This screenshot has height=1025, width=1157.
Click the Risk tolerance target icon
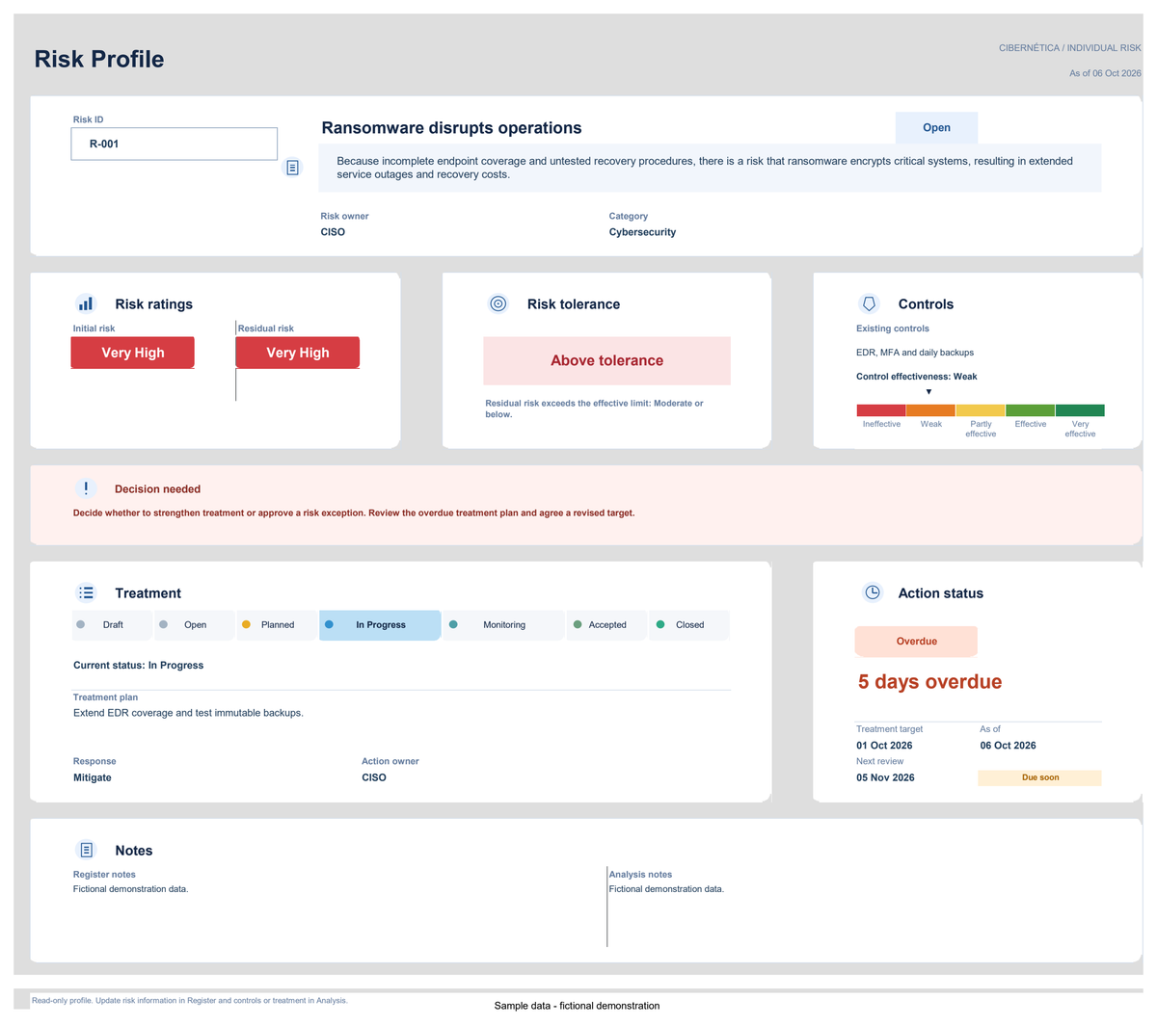click(498, 303)
